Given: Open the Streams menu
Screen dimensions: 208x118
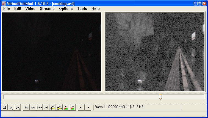Looking at the screenshot, I should [47, 9].
